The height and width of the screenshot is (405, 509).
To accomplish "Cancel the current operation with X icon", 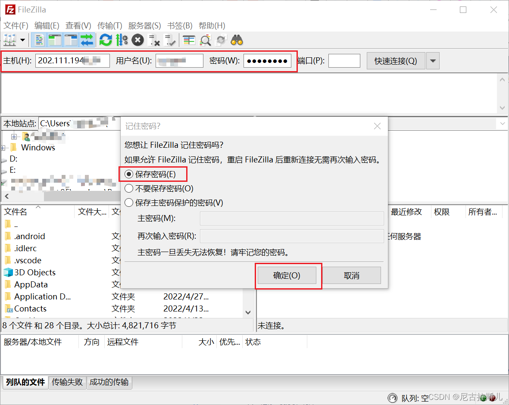I will coord(137,40).
